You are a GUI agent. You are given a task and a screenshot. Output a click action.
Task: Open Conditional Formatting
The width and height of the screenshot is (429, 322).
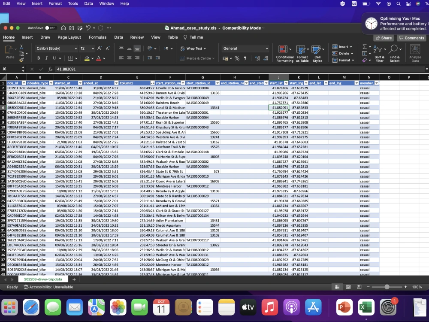(284, 54)
